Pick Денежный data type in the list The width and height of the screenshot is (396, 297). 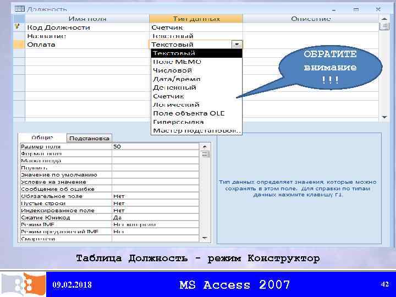[196, 87]
